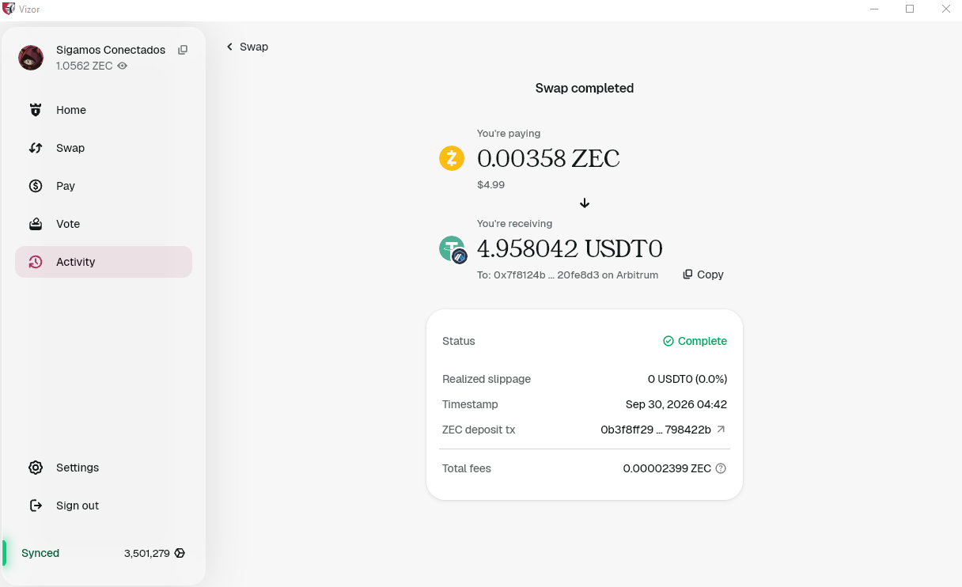
Task: Click the Complete status indicator
Action: click(x=695, y=341)
